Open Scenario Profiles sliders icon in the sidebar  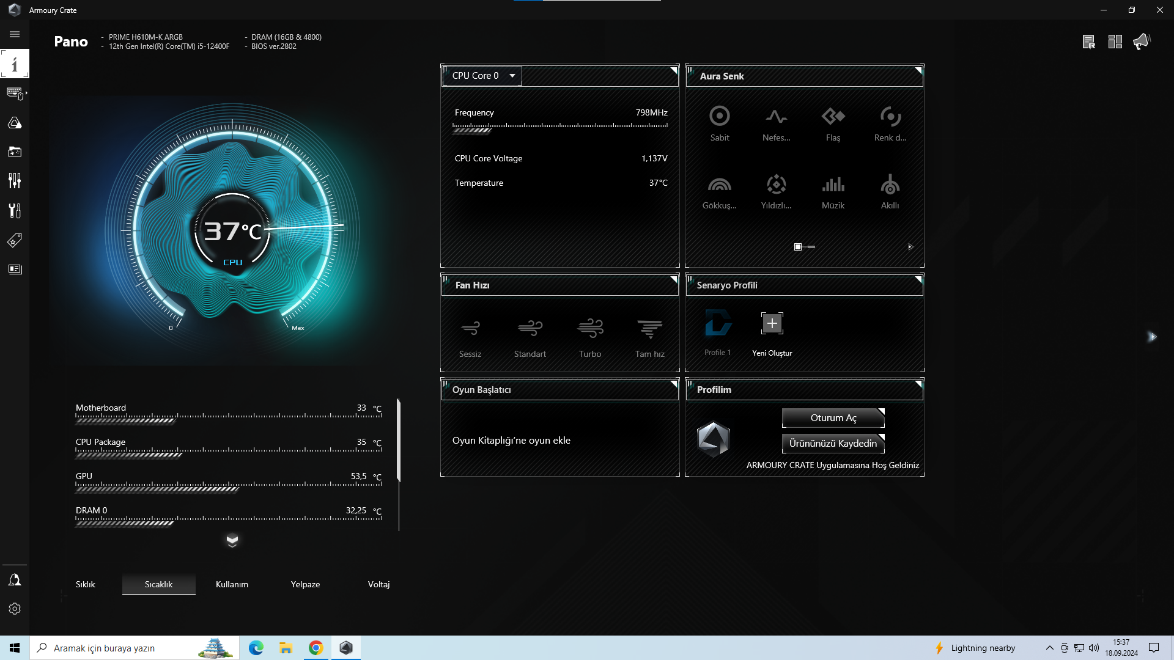15,181
